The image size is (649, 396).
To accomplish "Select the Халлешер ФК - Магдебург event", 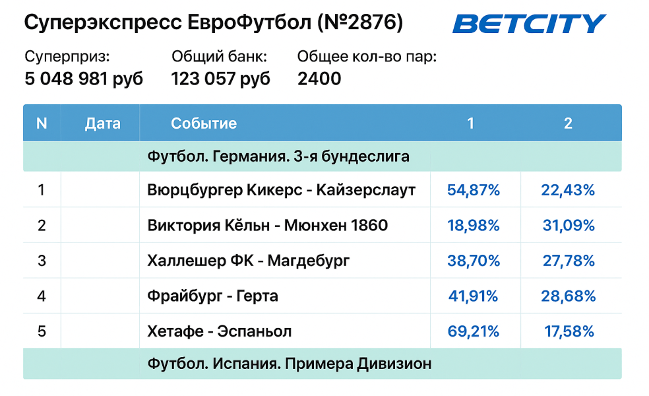I will pyautogui.click(x=249, y=261).
